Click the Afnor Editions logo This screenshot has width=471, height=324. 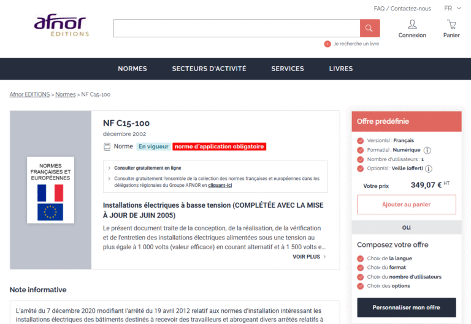coord(61,25)
